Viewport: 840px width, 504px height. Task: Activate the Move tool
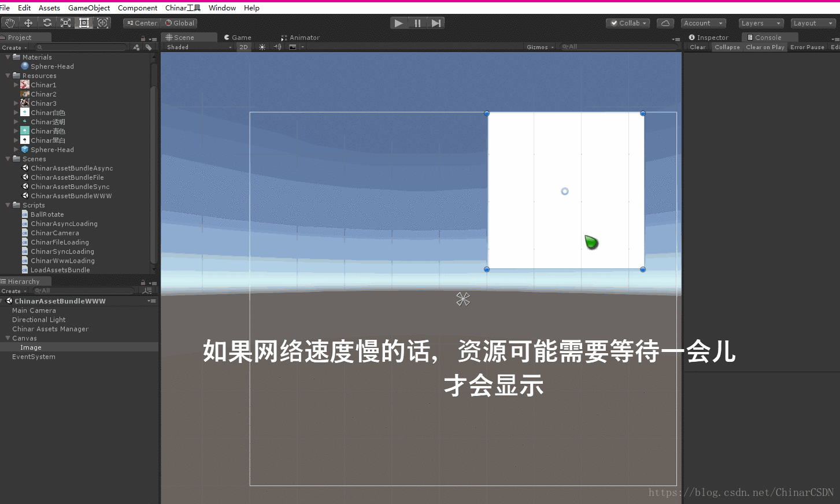(x=28, y=23)
